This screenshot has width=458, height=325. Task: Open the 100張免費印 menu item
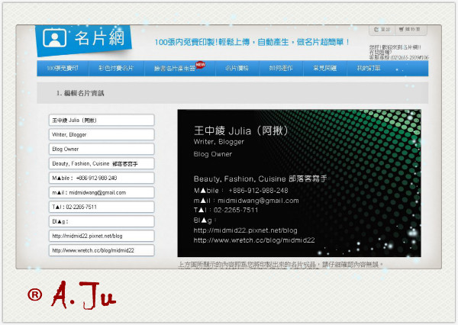click(x=63, y=69)
